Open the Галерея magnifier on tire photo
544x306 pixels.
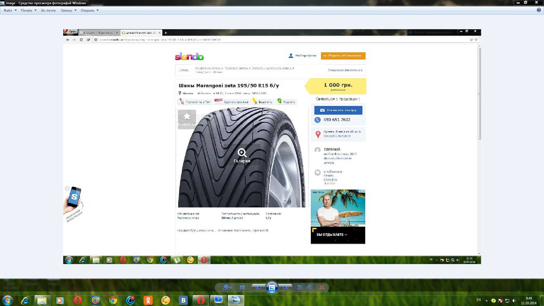tap(242, 155)
